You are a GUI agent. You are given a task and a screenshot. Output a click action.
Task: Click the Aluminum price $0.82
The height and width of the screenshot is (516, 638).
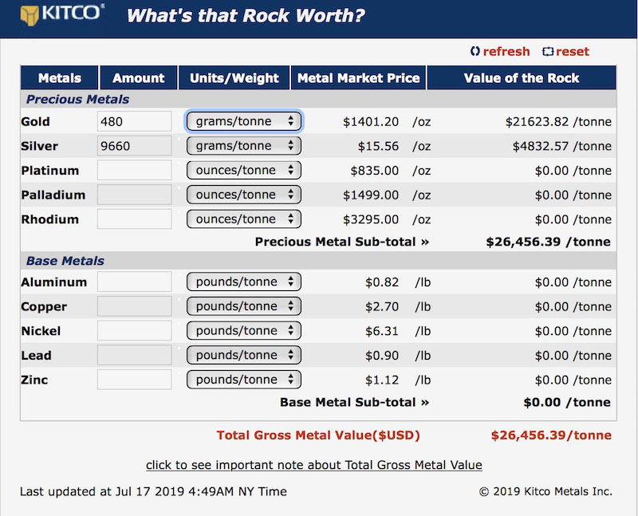click(x=382, y=282)
